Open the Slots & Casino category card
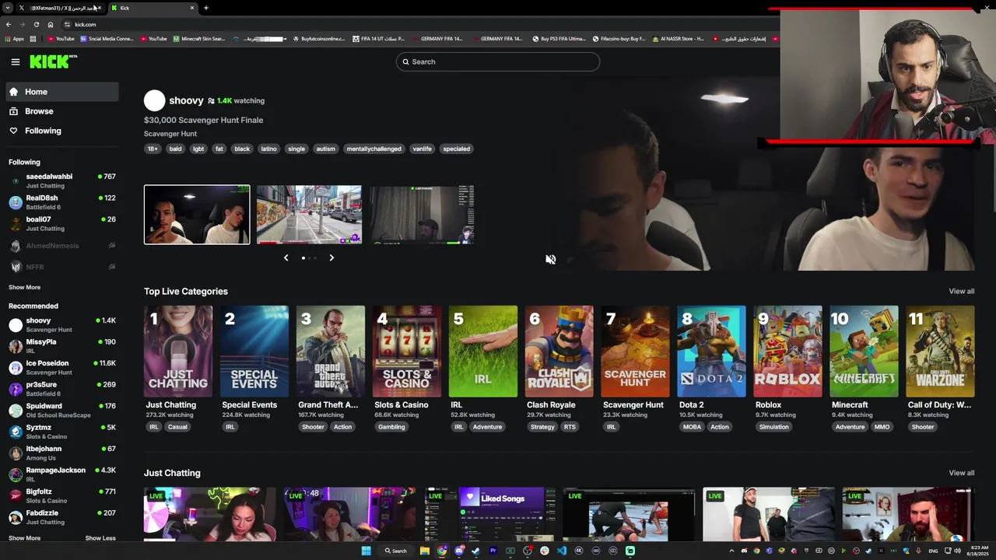The width and height of the screenshot is (996, 560). (x=407, y=352)
